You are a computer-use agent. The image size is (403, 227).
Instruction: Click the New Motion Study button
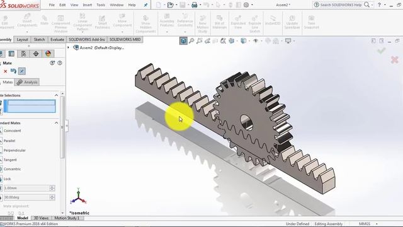click(x=203, y=24)
